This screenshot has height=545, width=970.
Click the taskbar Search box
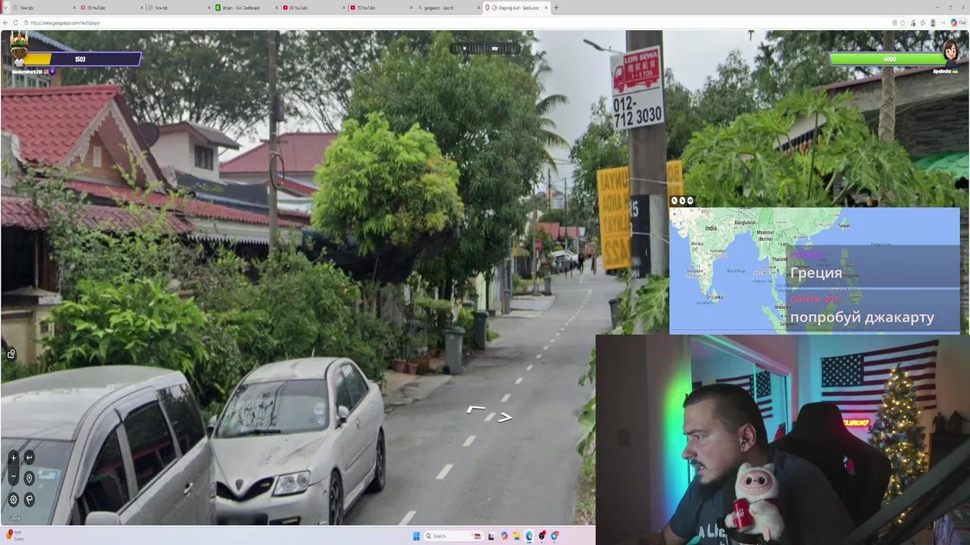point(455,536)
